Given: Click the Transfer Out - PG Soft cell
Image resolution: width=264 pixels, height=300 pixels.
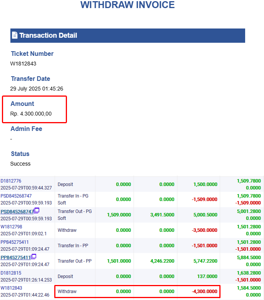Looking at the screenshot, I should pos(75,215).
